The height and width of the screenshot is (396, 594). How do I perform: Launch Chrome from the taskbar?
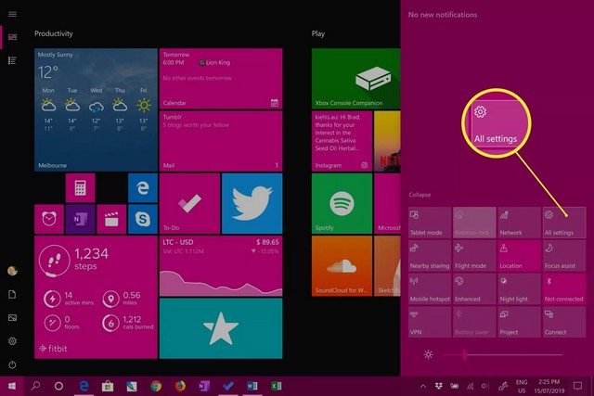coord(156,386)
